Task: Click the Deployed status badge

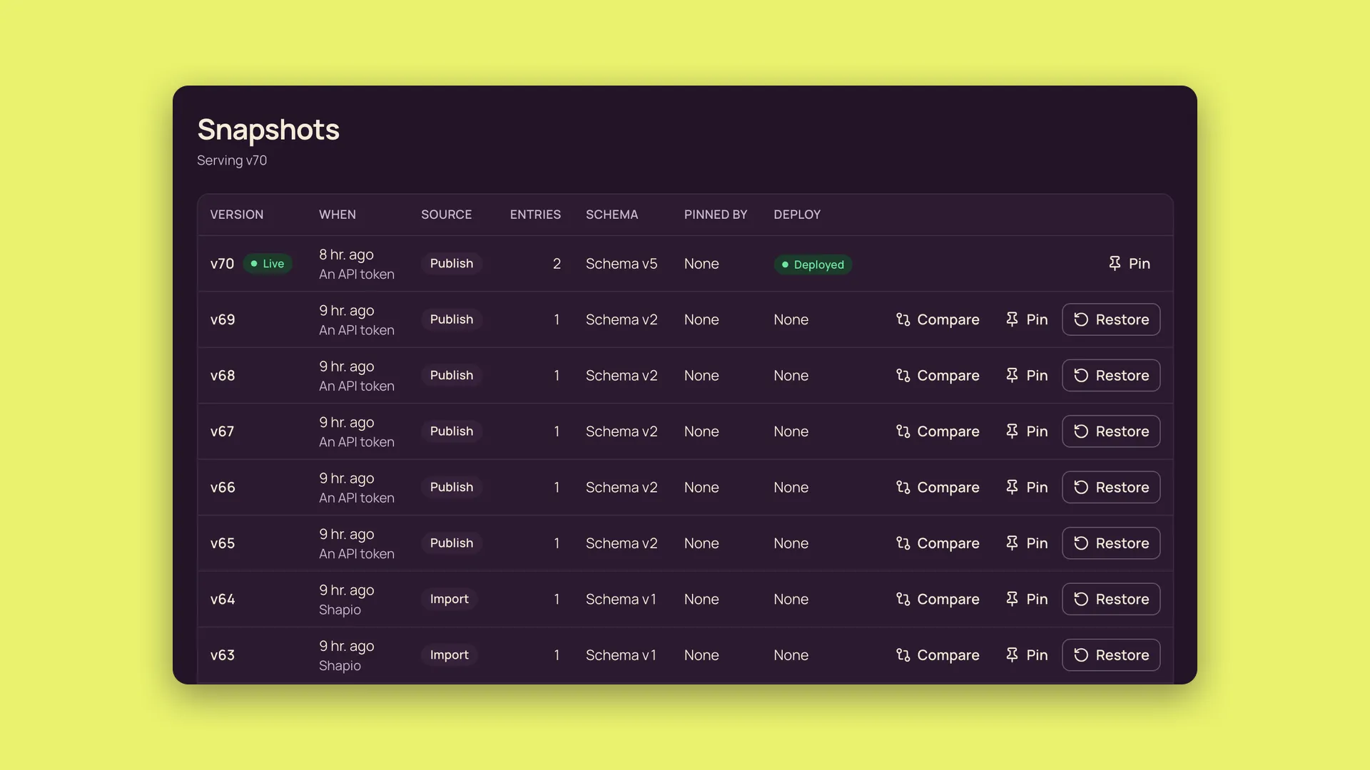Action: click(x=813, y=265)
